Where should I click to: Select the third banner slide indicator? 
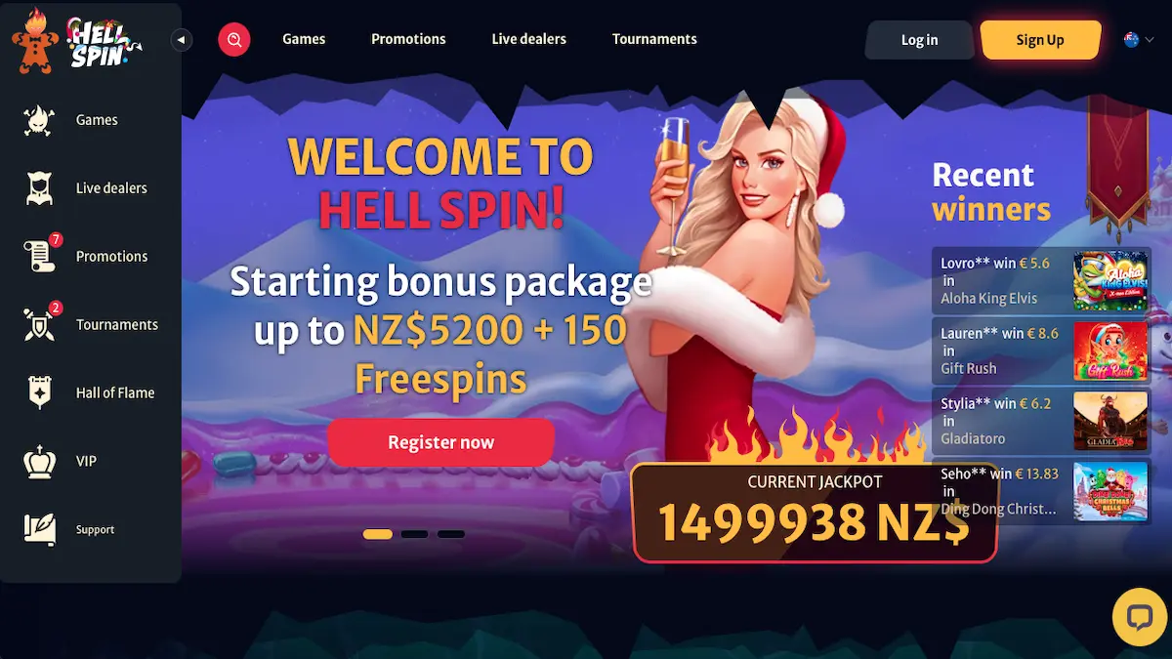pyautogui.click(x=451, y=534)
